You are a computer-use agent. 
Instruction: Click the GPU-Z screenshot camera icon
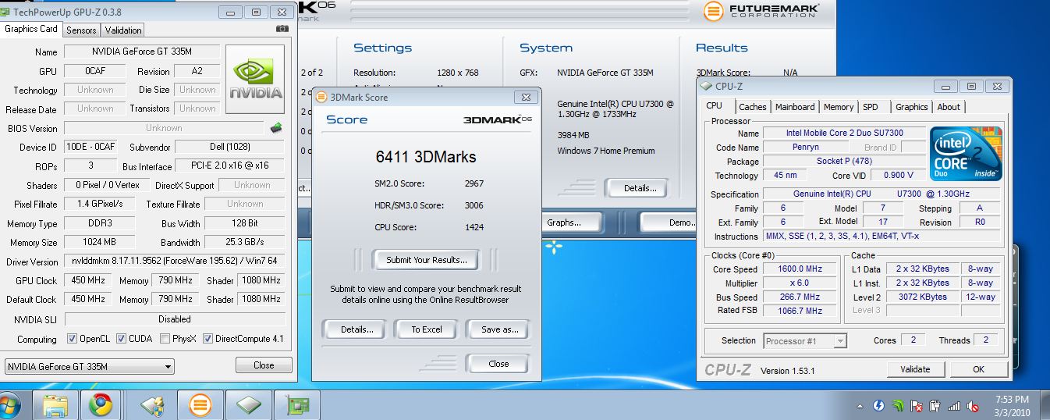point(282,29)
